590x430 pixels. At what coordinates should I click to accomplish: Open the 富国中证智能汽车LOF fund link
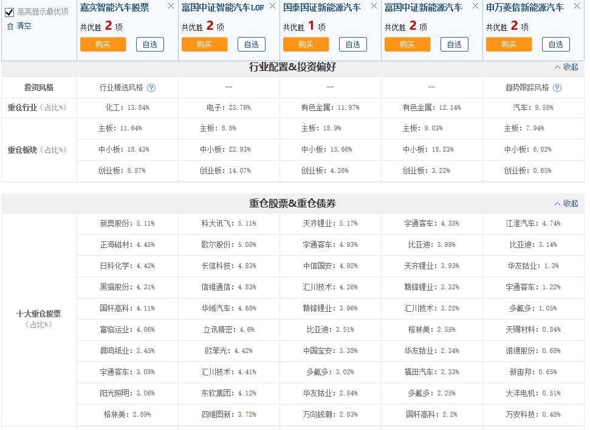pyautogui.click(x=223, y=7)
